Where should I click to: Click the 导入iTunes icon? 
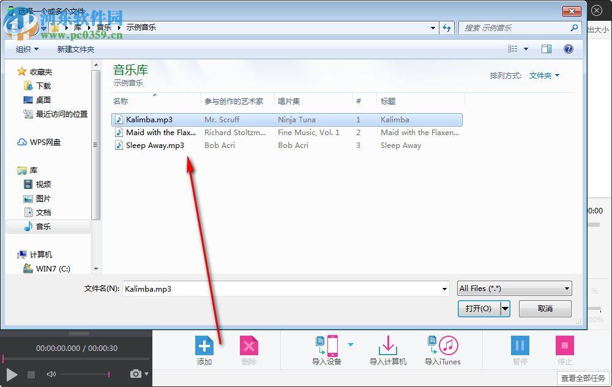point(442,345)
